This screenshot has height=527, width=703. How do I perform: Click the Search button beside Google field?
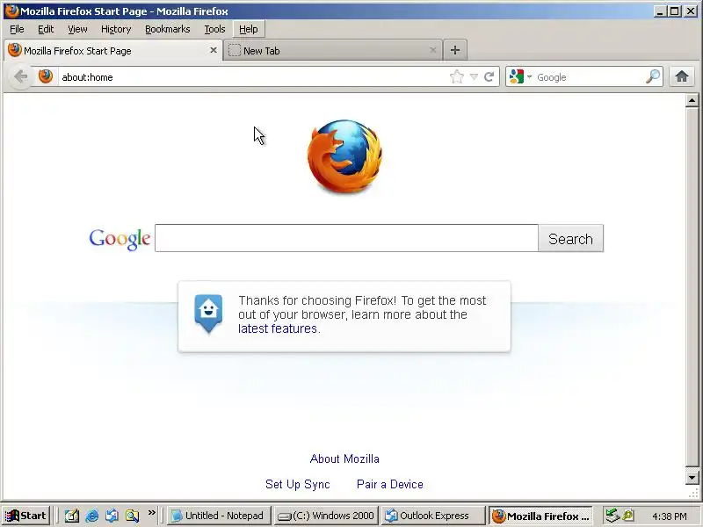click(570, 238)
